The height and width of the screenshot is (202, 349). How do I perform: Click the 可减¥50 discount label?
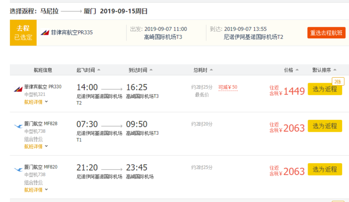tap(227, 87)
